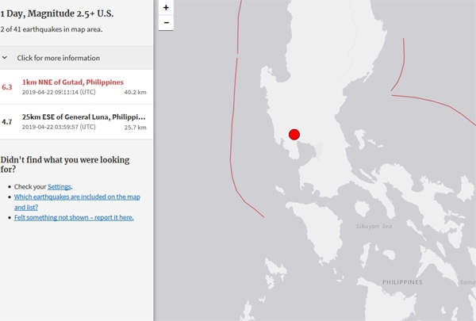Click the 1 Day, Magnitude 2.5+ U.S. header
Viewport: 476px width, 321px height.
pyautogui.click(x=57, y=13)
